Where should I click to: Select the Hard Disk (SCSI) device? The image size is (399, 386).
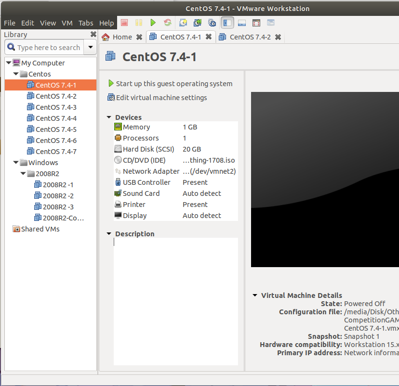tap(176, 149)
